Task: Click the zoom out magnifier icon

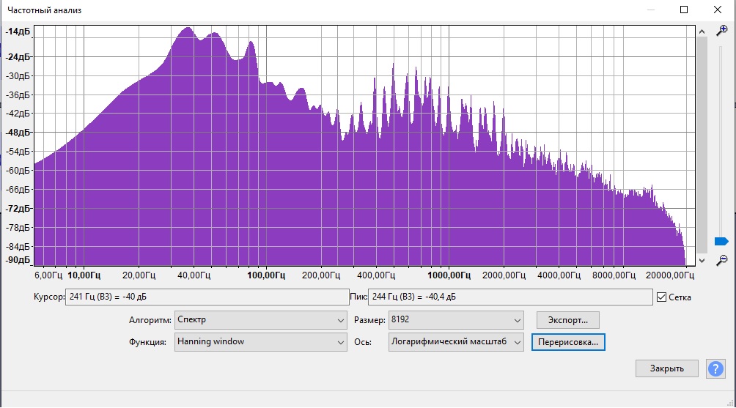Action: [722, 259]
